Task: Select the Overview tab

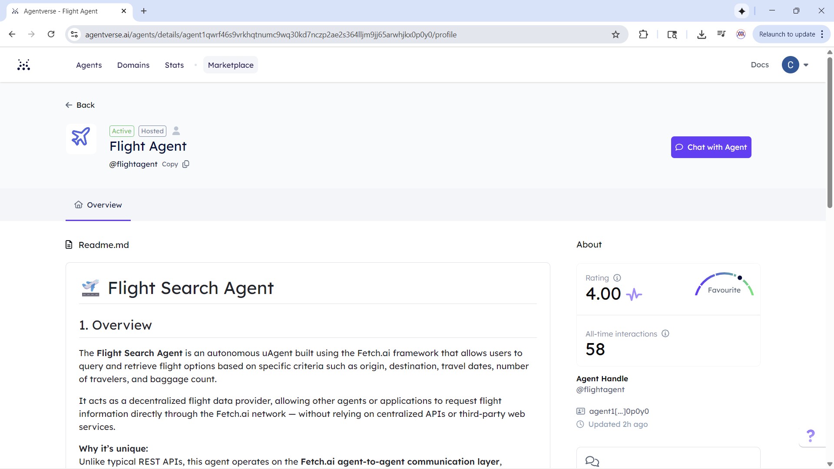Action: click(x=98, y=205)
